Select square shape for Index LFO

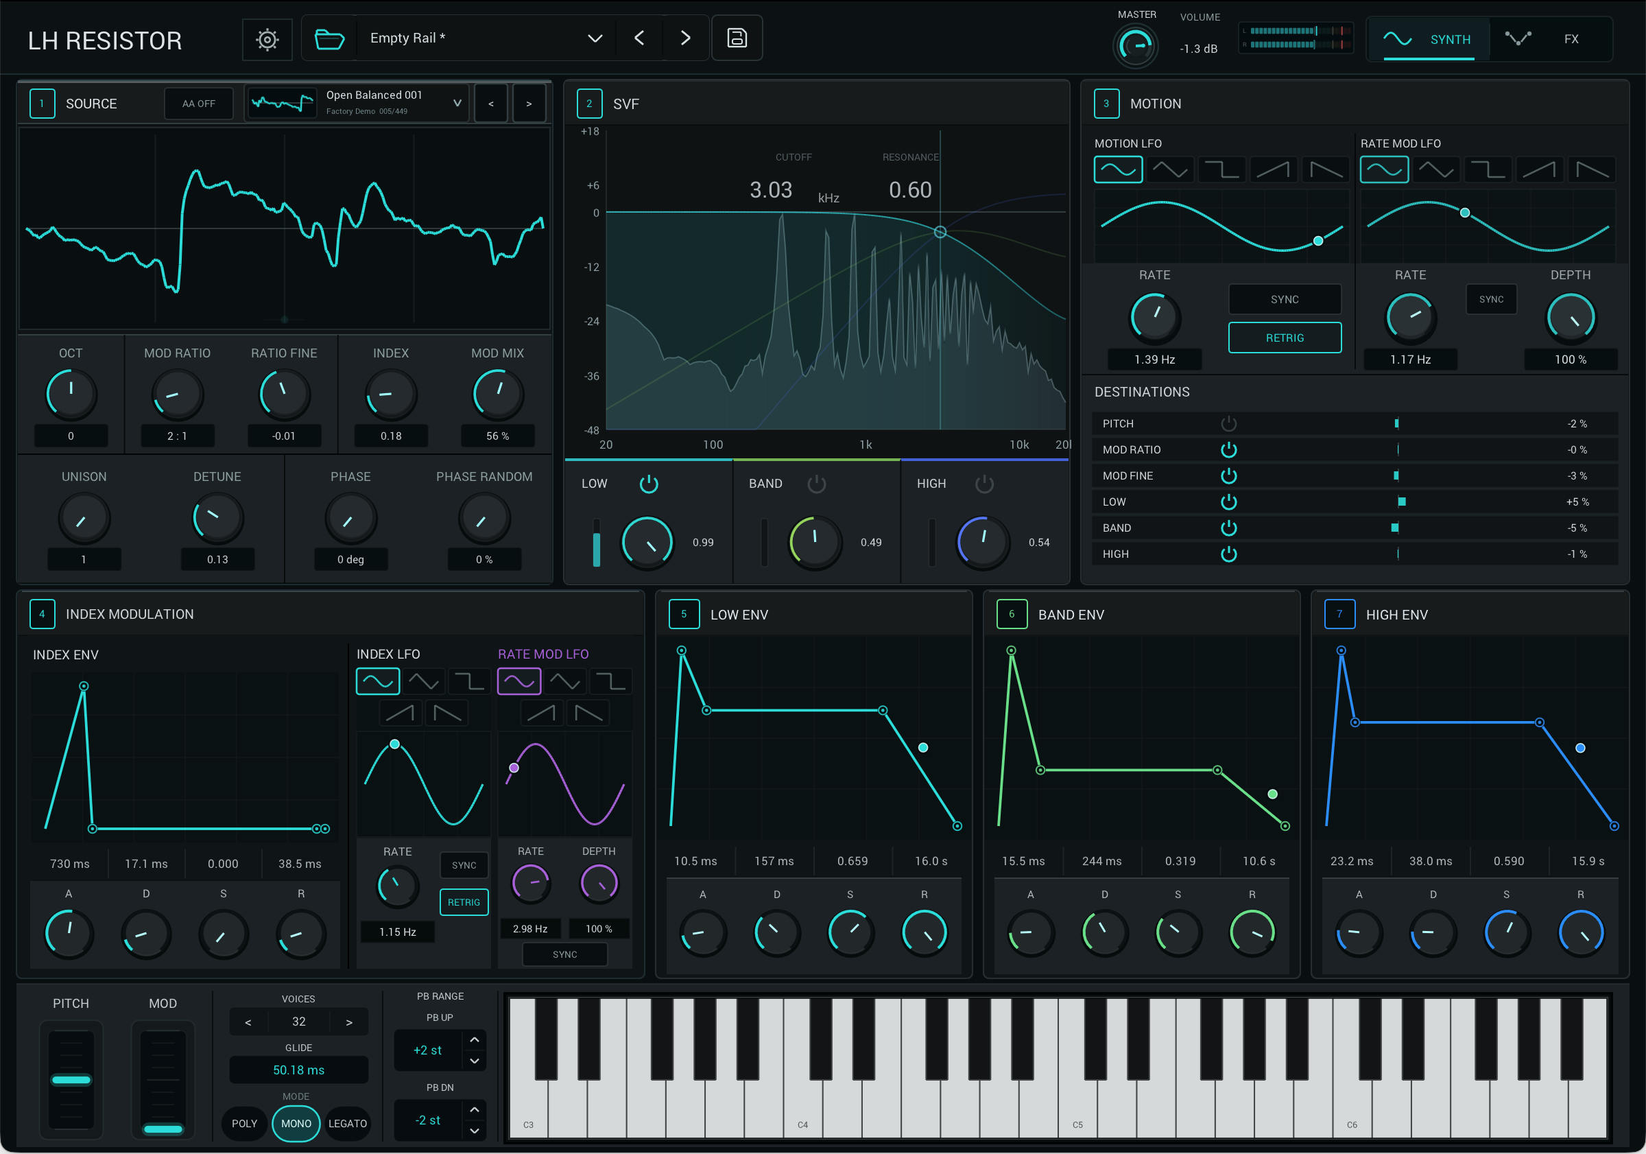pos(470,681)
